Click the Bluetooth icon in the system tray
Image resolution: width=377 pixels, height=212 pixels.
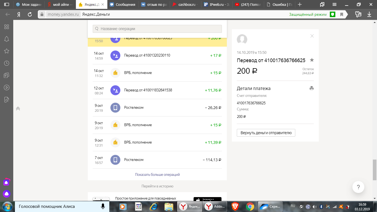(x=321, y=206)
